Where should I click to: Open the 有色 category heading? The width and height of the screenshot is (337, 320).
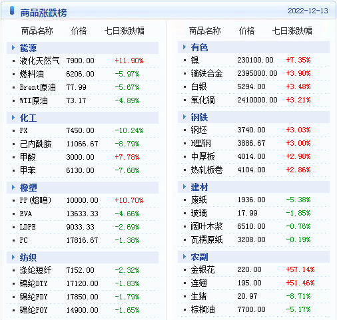click(199, 47)
